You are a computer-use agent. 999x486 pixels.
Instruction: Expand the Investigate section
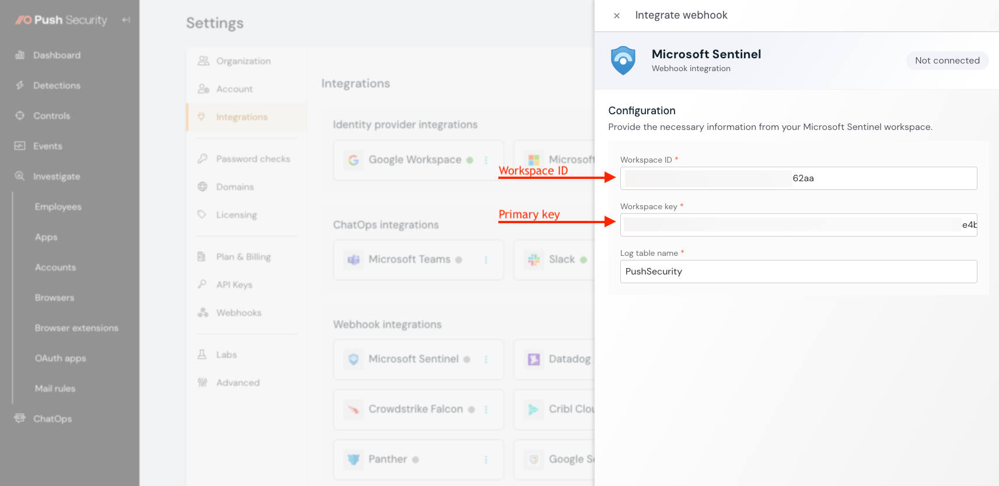coord(57,177)
